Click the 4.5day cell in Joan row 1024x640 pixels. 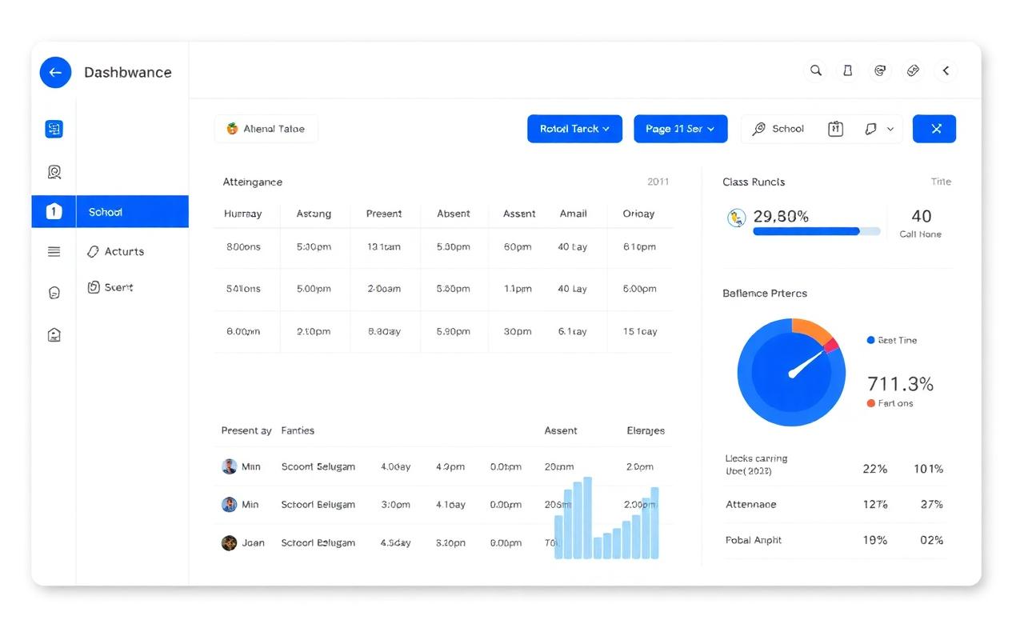click(x=395, y=542)
